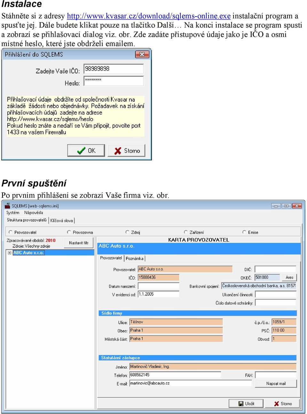Maximize the SQLEMS main window
This screenshot has width=307, height=414.
286,206
